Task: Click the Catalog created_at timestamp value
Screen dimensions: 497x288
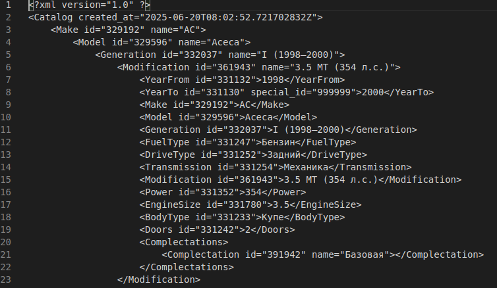Action: pyautogui.click(x=228, y=17)
